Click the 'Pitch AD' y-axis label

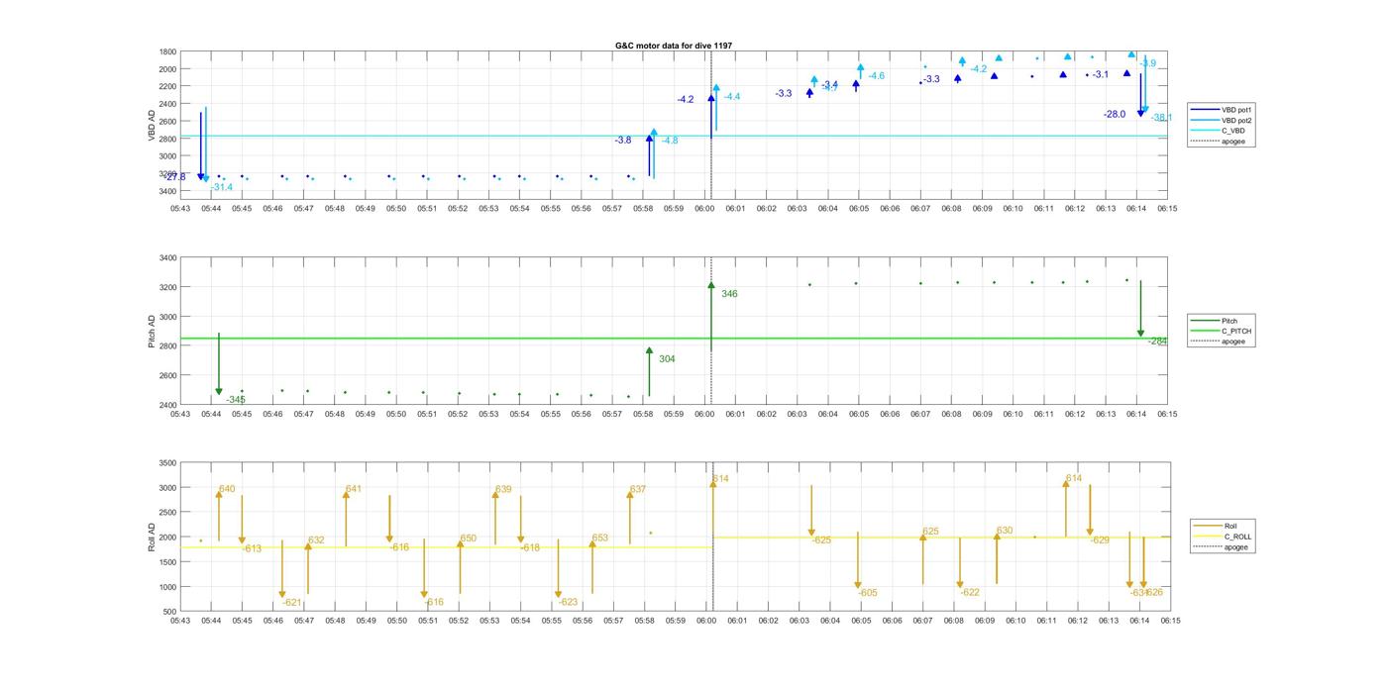pos(152,331)
